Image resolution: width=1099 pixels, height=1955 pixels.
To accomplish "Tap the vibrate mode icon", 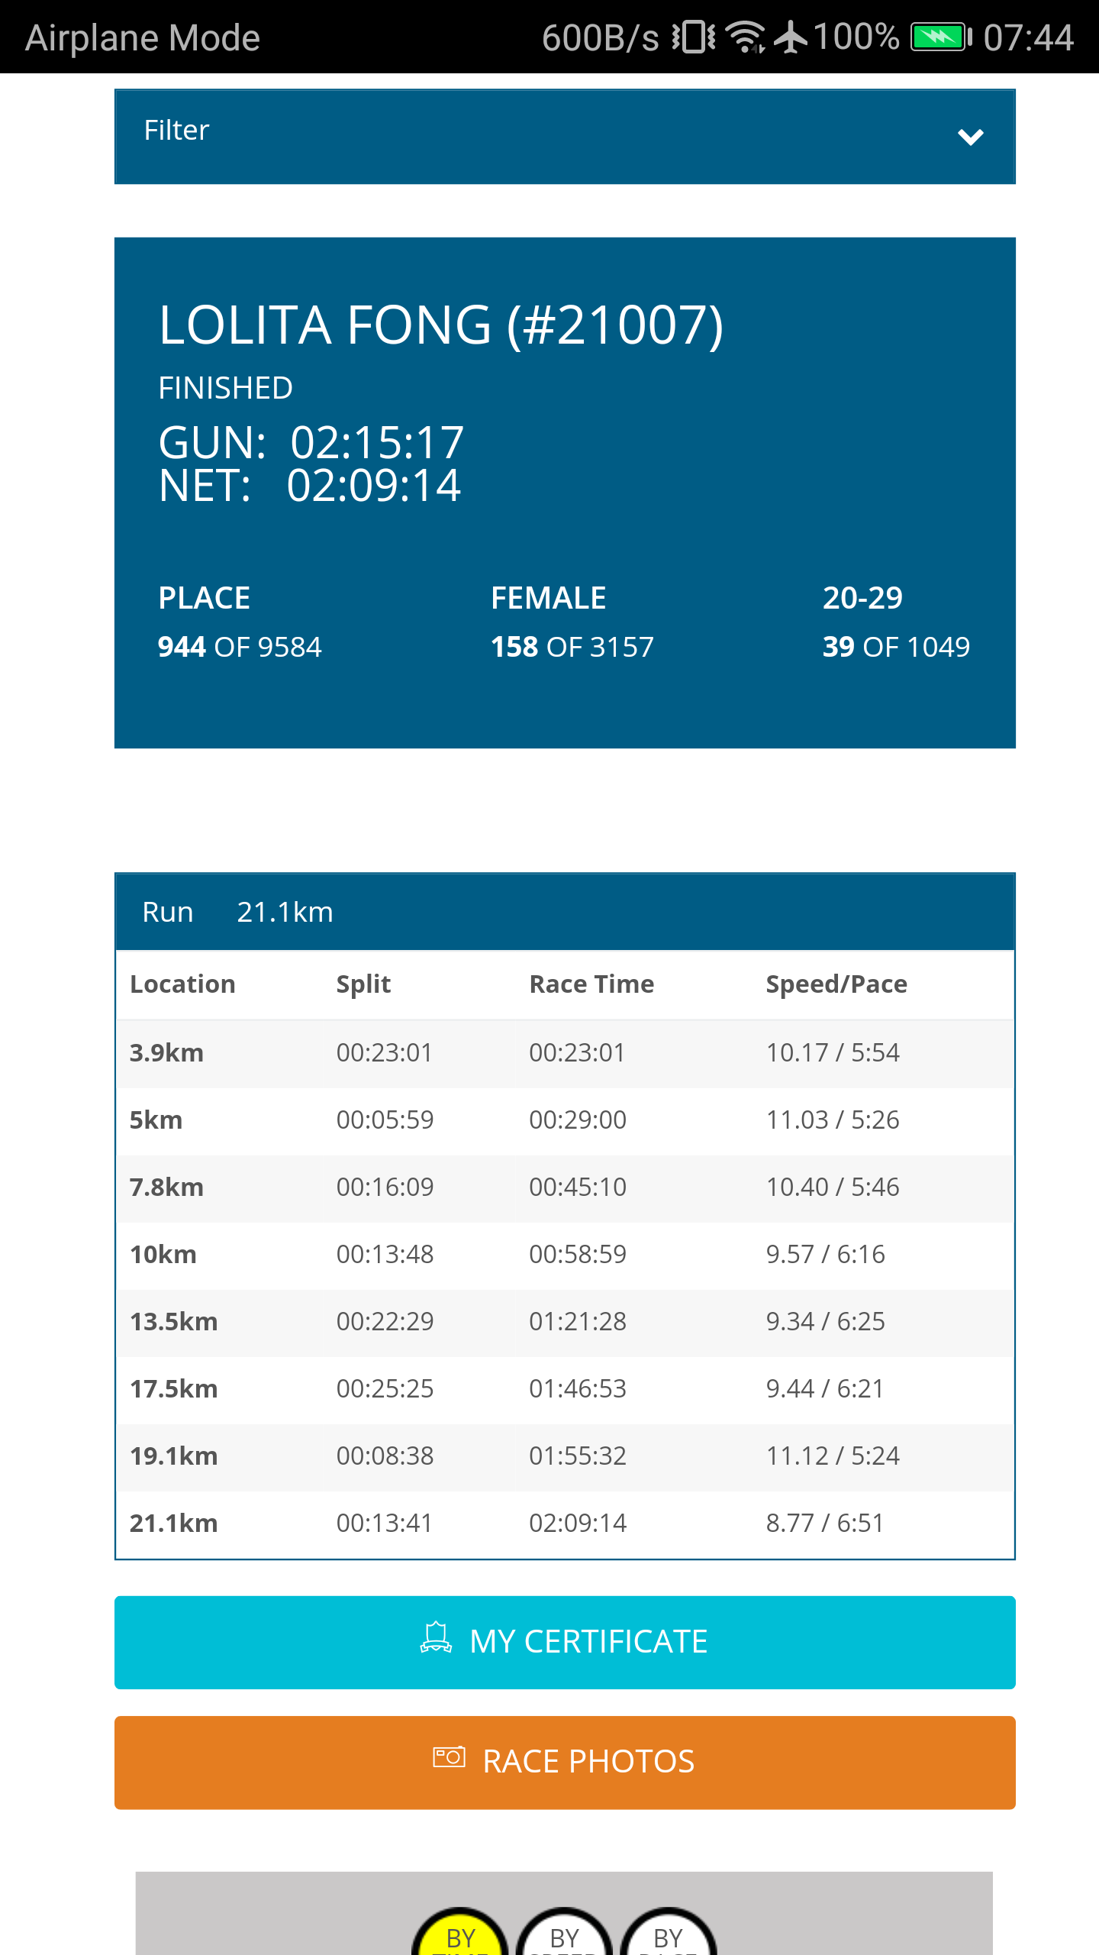I will pyautogui.click(x=694, y=37).
